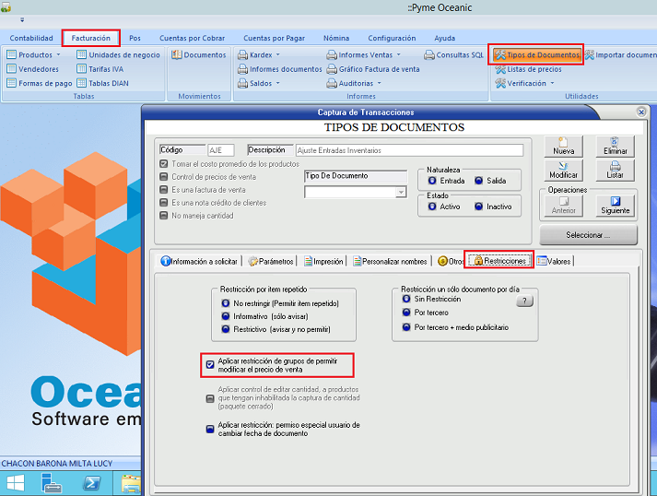Screen dimensions: 657x496
Task: Open the Tipo De Documento combo box
Action: 401,192
